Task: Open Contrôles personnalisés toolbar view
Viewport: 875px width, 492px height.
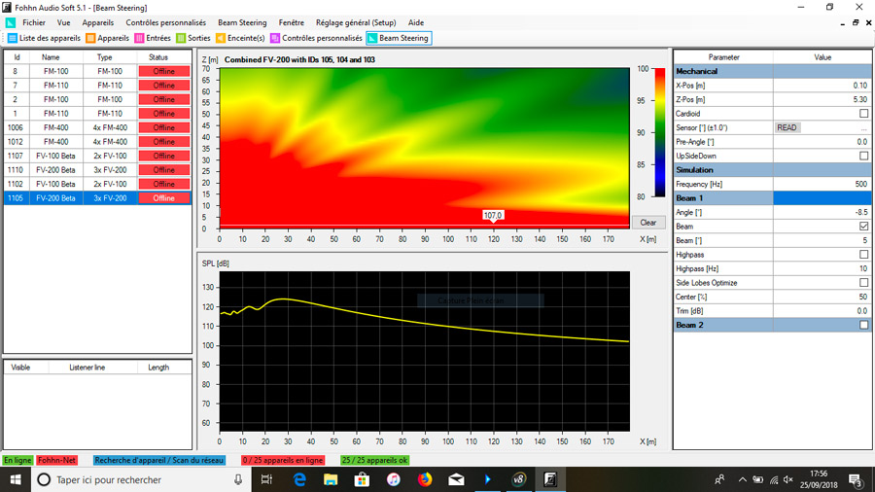Action: click(x=316, y=38)
